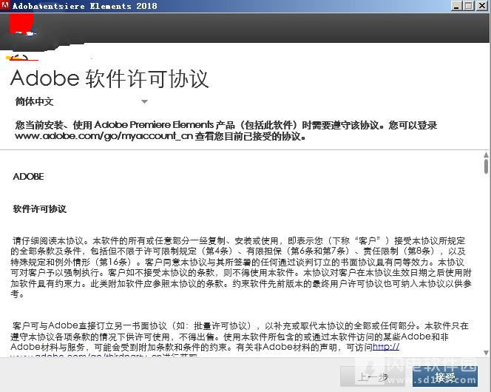Open the http:// third-party link
This screenshot has height=392, width=491.
click(386, 347)
